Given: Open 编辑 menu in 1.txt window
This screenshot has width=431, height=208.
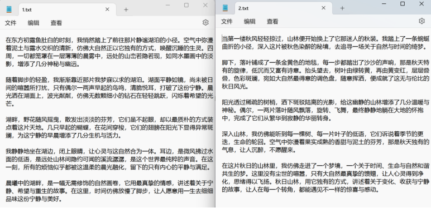Looking at the screenshot, I should (33, 23).
